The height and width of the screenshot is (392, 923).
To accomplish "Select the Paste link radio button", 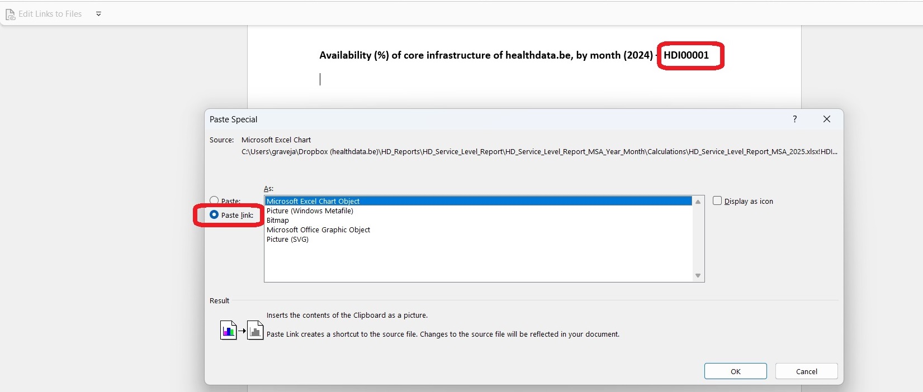I will (214, 215).
